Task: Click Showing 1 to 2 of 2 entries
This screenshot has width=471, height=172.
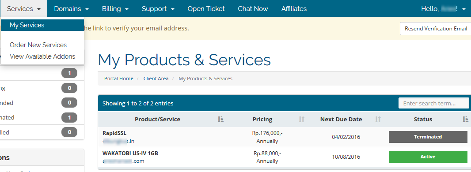Action: [x=138, y=103]
